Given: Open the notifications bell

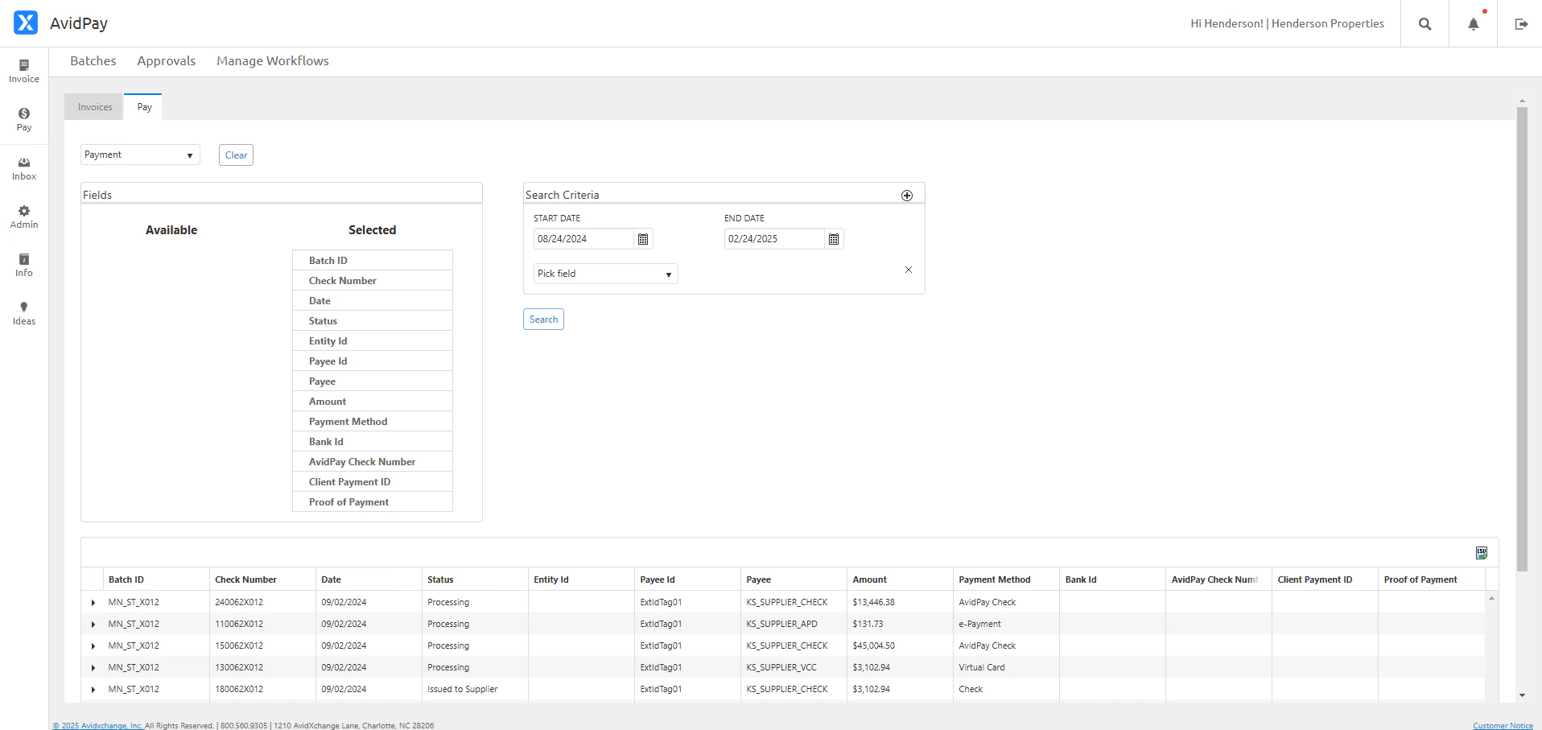Looking at the screenshot, I should point(1472,24).
